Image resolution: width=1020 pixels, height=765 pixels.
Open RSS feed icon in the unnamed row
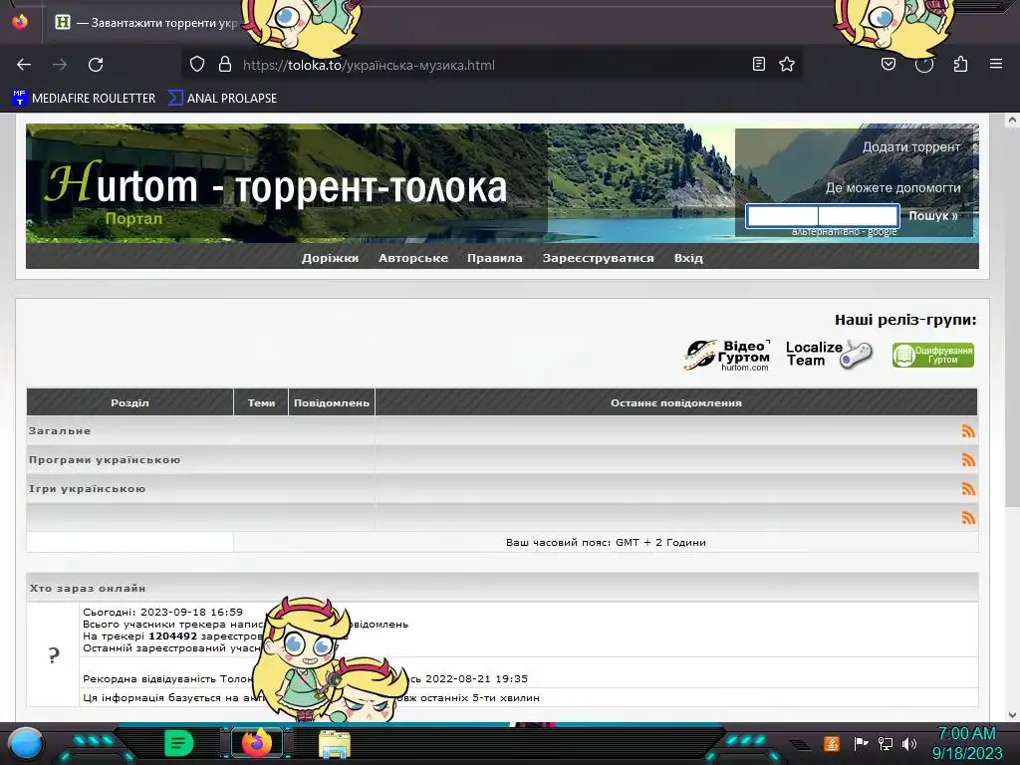[x=968, y=518]
